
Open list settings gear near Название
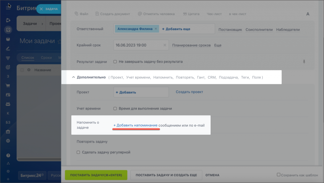(29, 70)
